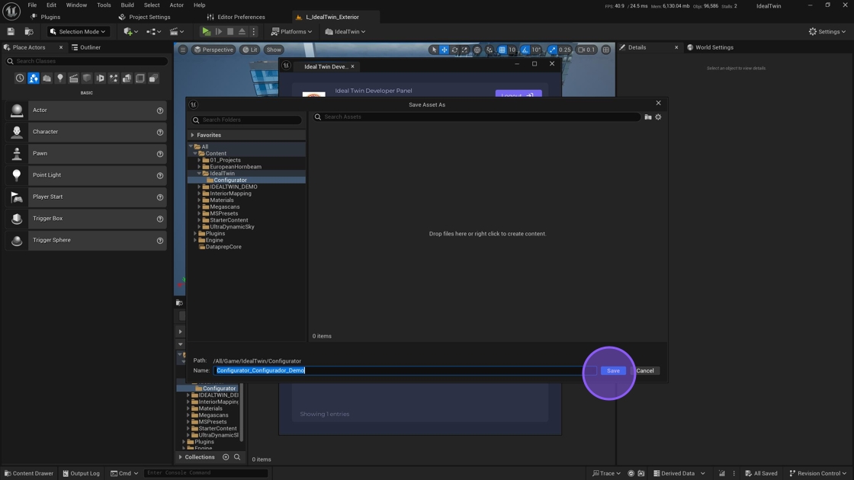Expand the Favorites section in the dialog
Image resolution: width=854 pixels, height=480 pixels.
pyautogui.click(x=192, y=135)
